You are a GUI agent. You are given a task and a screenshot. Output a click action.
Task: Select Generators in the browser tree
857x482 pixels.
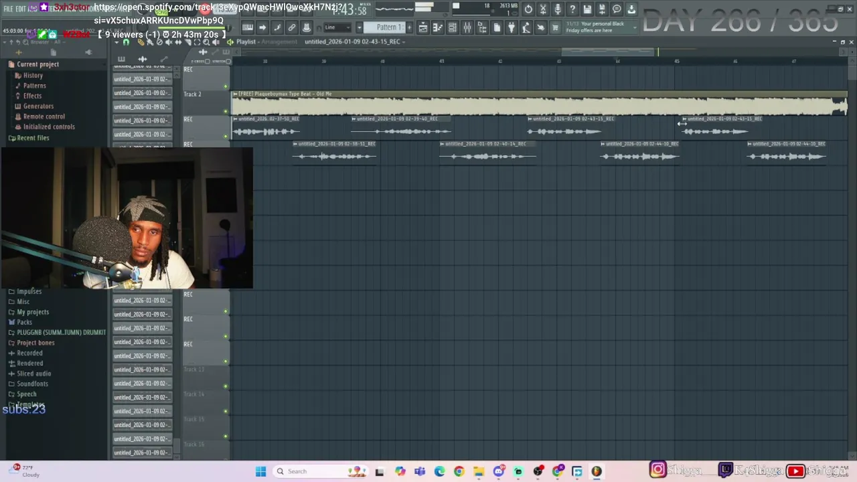click(38, 106)
